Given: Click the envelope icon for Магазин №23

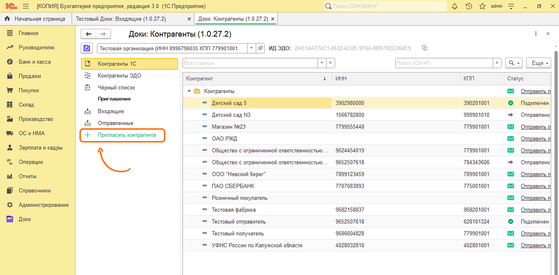Looking at the screenshot, I should [x=511, y=127].
